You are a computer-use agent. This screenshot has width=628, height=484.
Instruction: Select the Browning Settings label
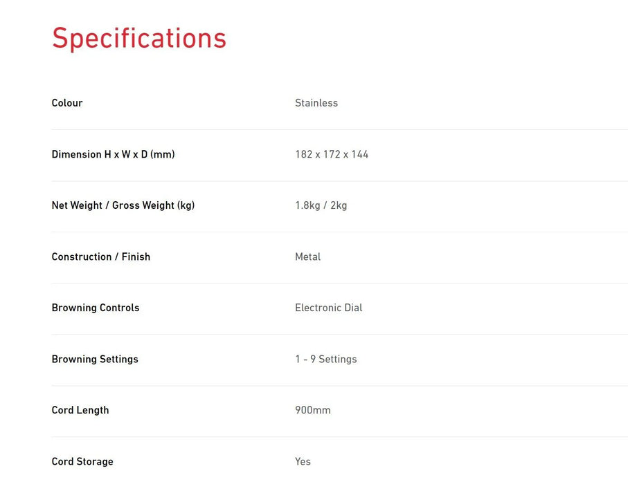(x=95, y=359)
